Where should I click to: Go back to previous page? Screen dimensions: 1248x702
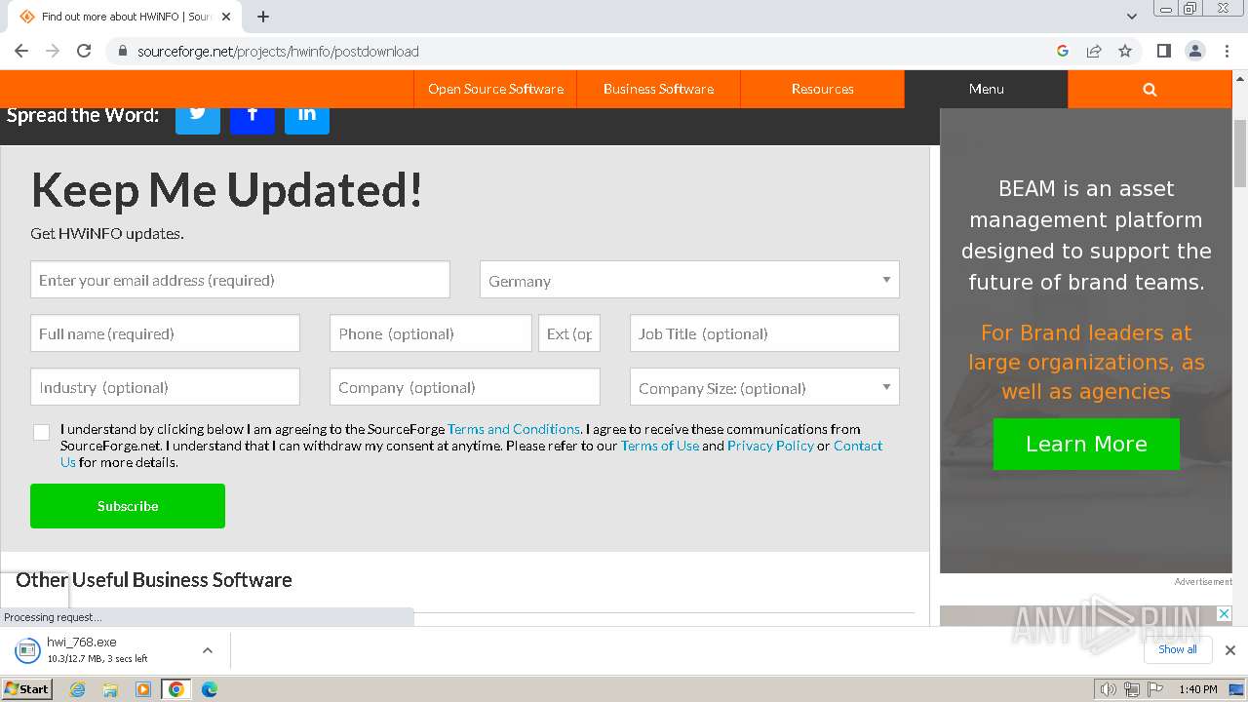21,51
